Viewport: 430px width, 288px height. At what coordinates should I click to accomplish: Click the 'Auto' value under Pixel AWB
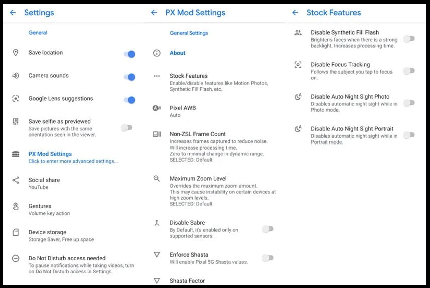pos(175,115)
